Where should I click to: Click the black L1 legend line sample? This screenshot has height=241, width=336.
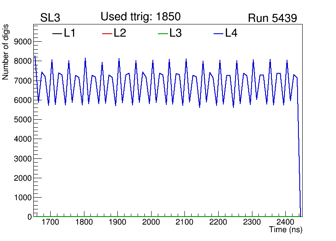[x=57, y=33]
